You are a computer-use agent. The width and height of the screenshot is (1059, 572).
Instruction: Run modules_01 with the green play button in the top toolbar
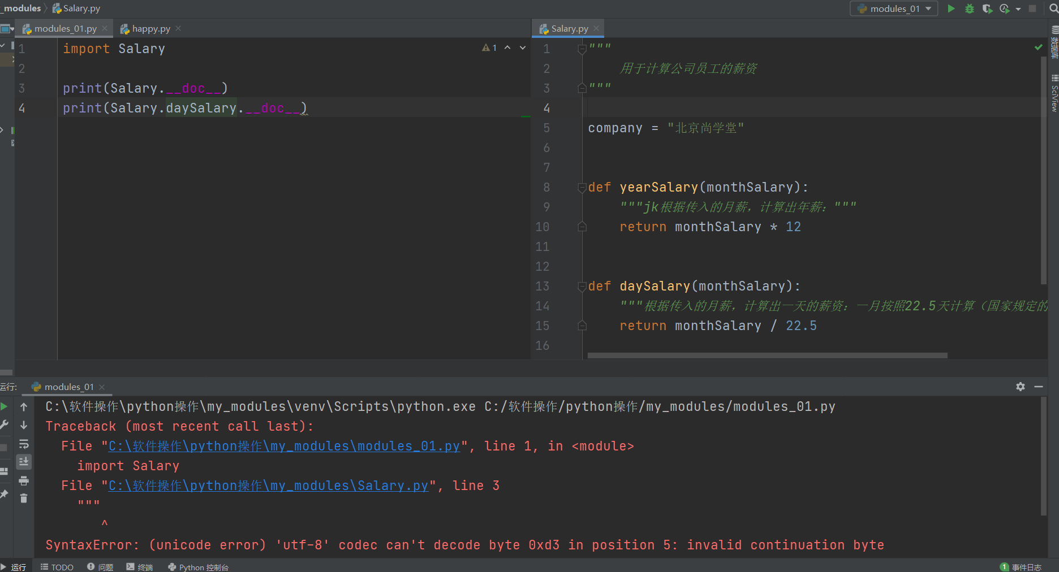click(951, 8)
